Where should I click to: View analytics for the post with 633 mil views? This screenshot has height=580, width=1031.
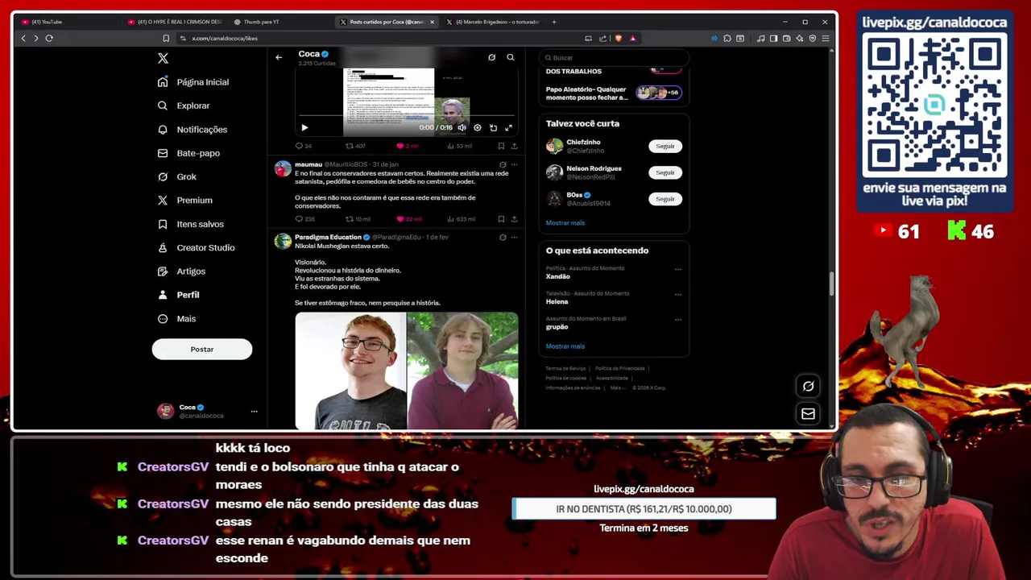pyautogui.click(x=461, y=219)
